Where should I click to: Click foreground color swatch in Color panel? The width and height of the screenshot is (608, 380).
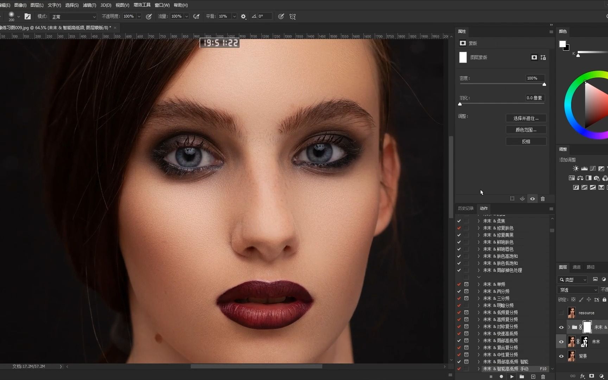tap(562, 44)
